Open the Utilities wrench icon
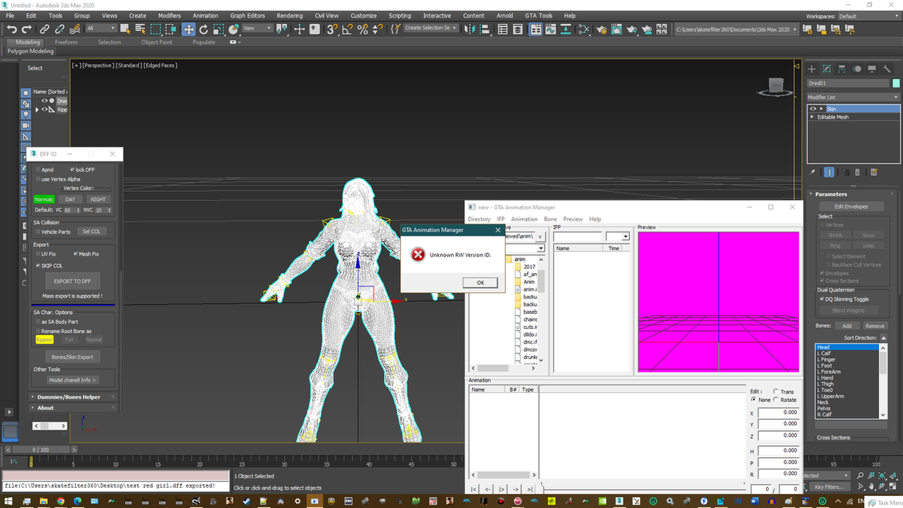The width and height of the screenshot is (903, 508). tap(887, 68)
